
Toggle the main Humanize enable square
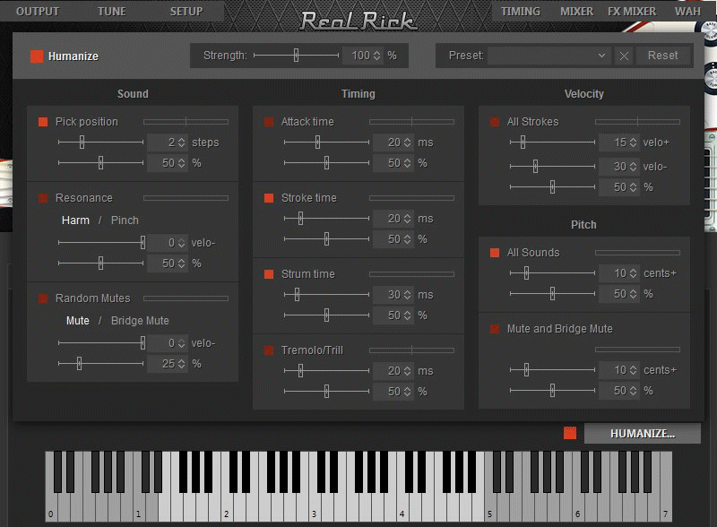[37, 56]
